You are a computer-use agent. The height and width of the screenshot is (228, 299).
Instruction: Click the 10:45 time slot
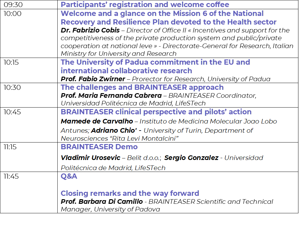29,125
